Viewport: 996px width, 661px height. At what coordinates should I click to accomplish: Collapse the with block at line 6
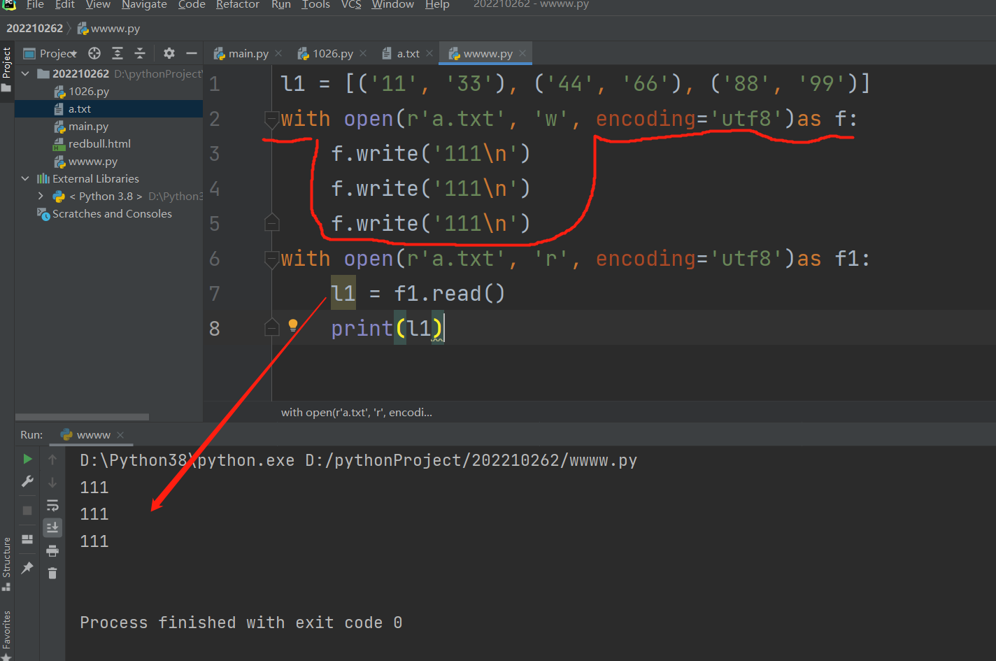tap(272, 260)
